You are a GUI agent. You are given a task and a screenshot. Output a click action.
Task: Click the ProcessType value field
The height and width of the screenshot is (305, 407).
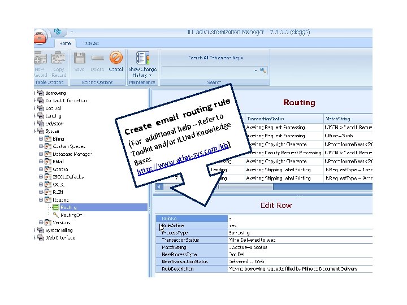pyautogui.click(x=300, y=233)
